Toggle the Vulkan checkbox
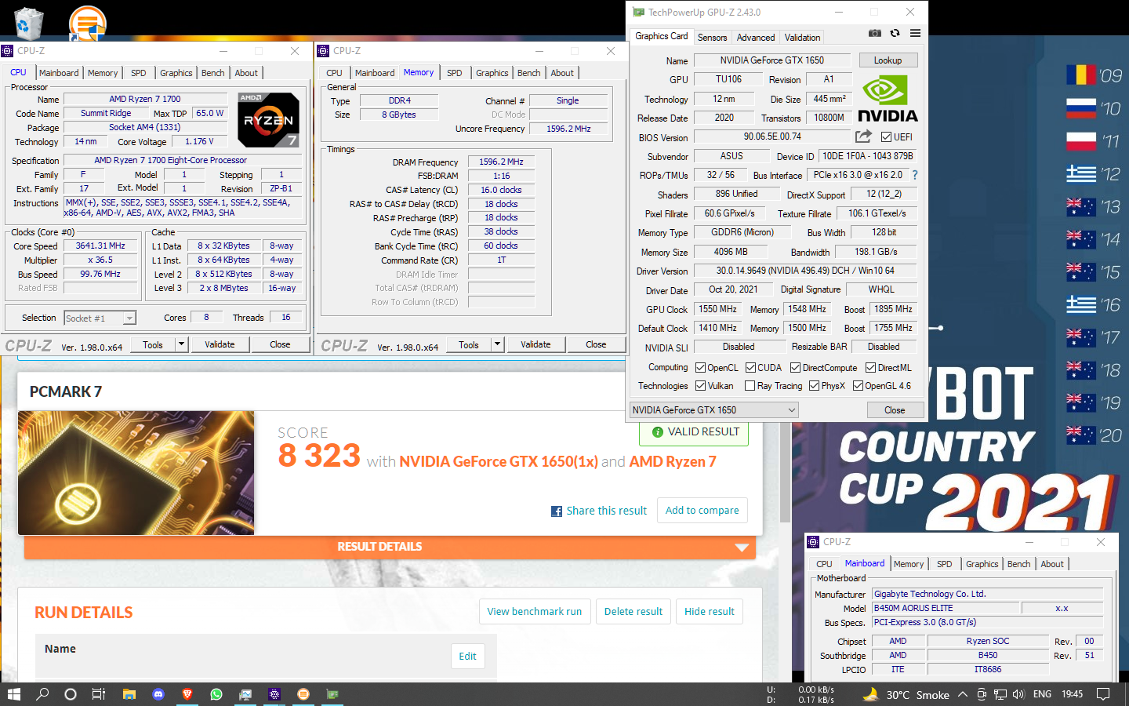 point(701,385)
